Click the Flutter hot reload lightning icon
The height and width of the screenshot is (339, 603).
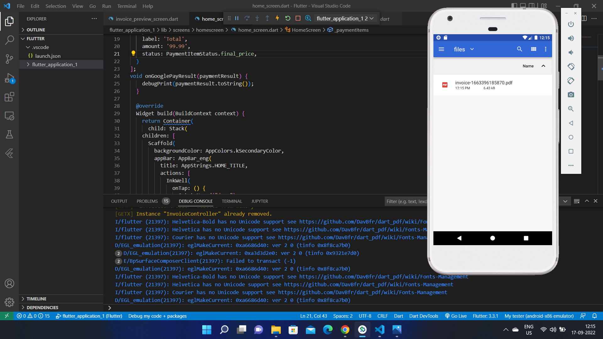pyautogui.click(x=277, y=18)
